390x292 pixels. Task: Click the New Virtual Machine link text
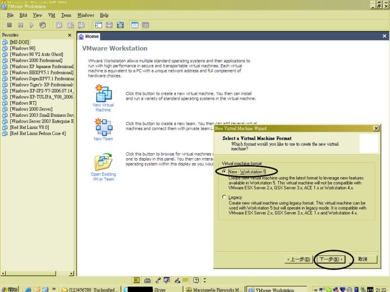pyautogui.click(x=103, y=107)
